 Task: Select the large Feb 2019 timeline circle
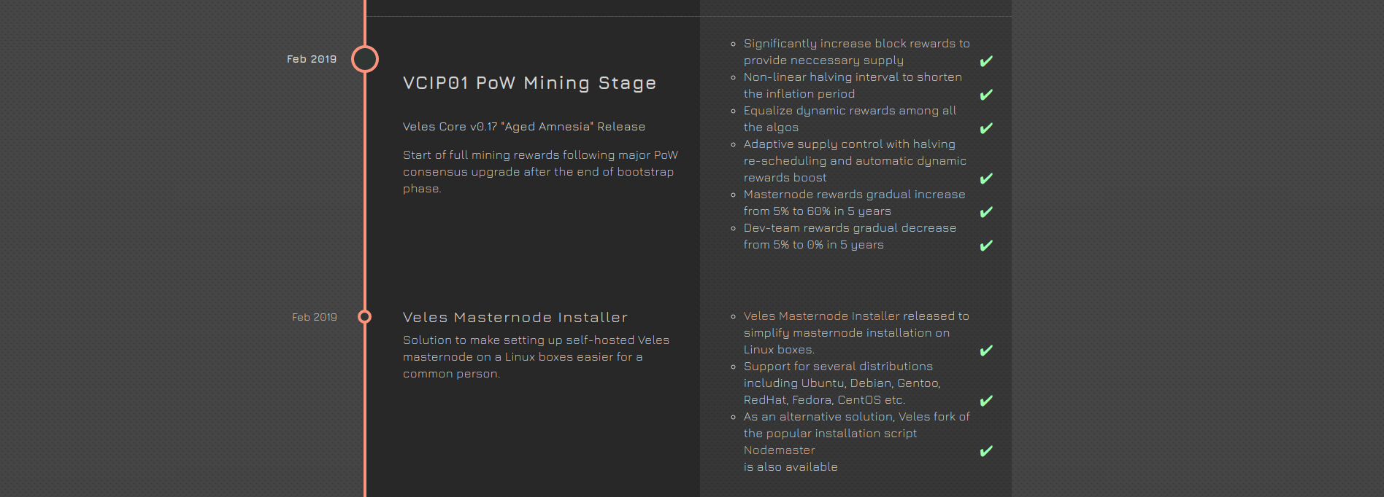click(x=365, y=59)
